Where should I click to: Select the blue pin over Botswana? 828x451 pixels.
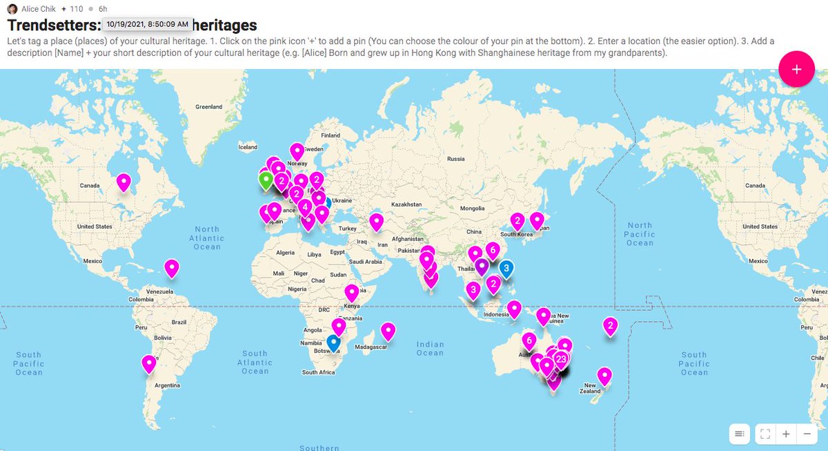tap(334, 343)
